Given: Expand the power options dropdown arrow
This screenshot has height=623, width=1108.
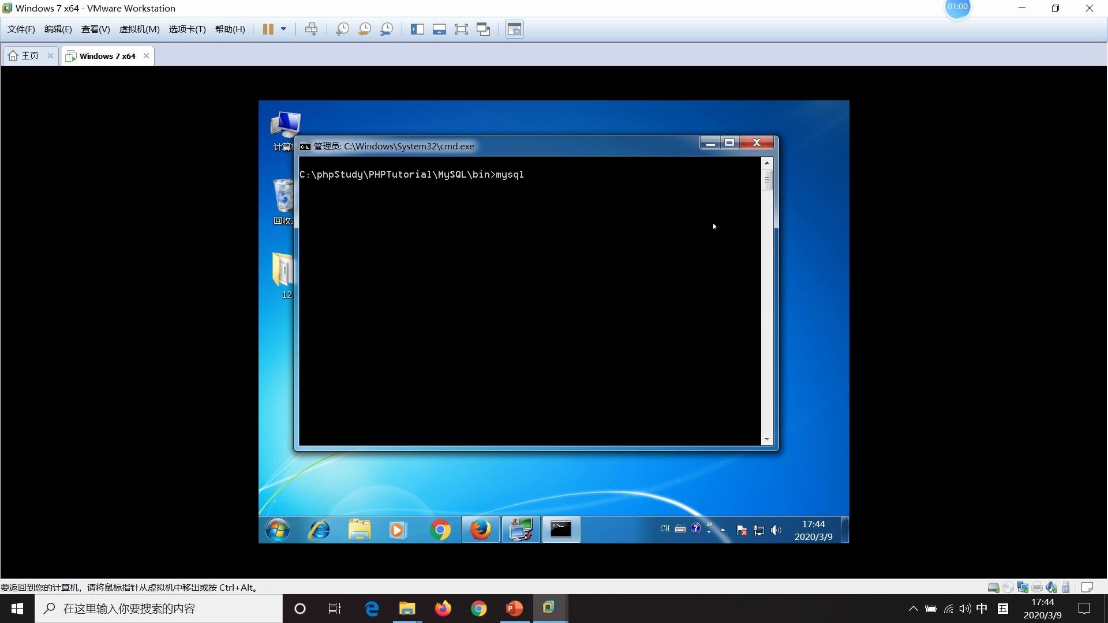Looking at the screenshot, I should pos(283,29).
